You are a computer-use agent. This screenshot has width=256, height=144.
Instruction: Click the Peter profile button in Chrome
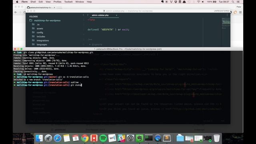(x=239, y=7)
